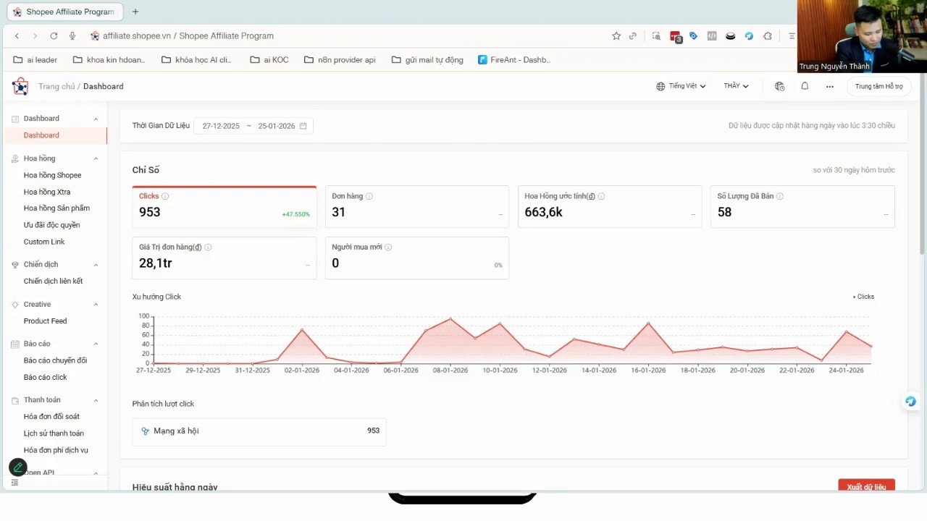
Task: Collapse the Creative sidebar section
Action: [96, 305]
